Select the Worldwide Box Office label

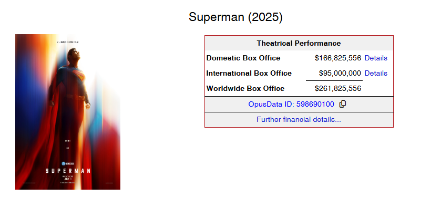coord(245,89)
